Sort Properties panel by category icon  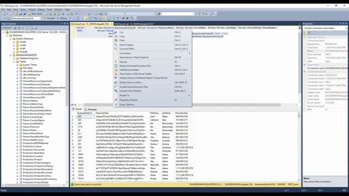coord(305,33)
